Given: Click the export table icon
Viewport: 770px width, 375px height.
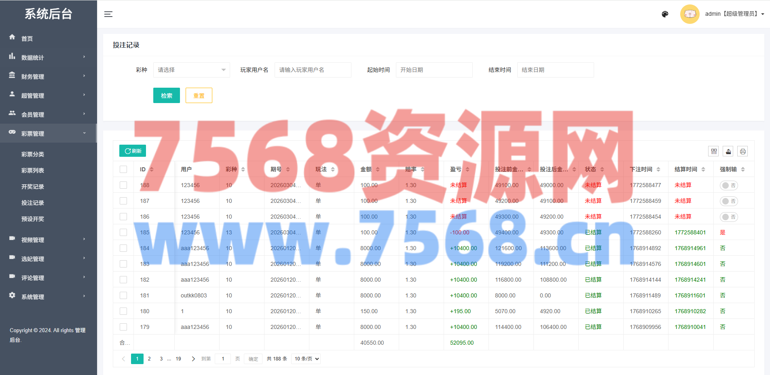Looking at the screenshot, I should 728,151.
